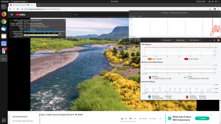Change the CPU1 orange color swatch
Viewport: 221px width, 124px height.
coord(150,59)
